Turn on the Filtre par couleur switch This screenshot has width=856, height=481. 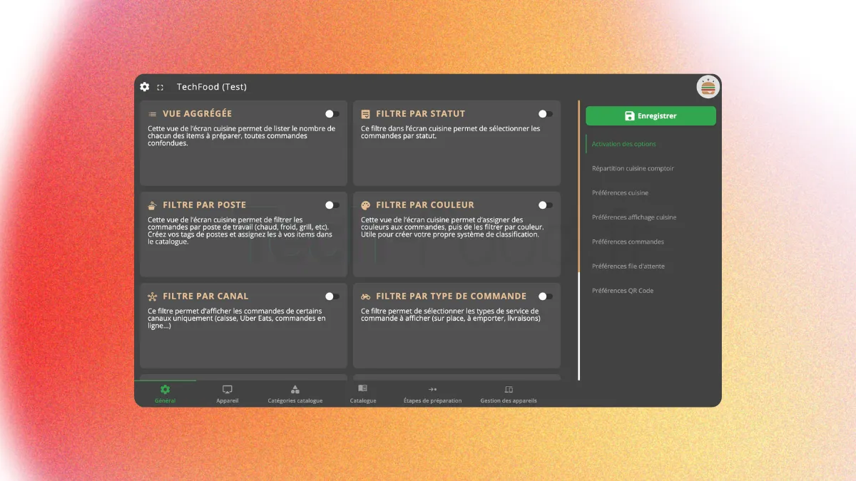(x=545, y=205)
